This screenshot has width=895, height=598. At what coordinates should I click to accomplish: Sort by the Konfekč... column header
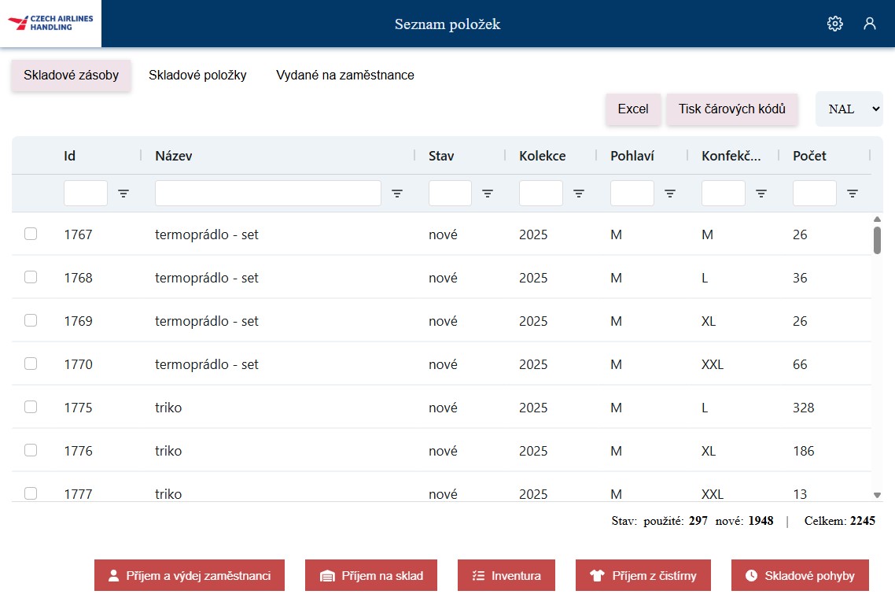click(x=731, y=156)
